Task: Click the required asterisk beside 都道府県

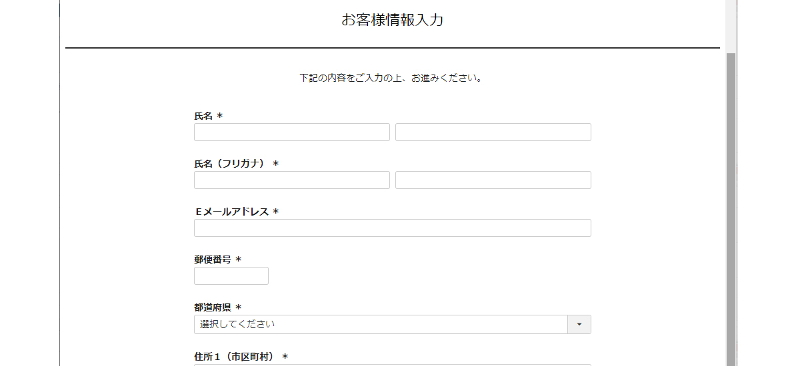Action: (239, 308)
